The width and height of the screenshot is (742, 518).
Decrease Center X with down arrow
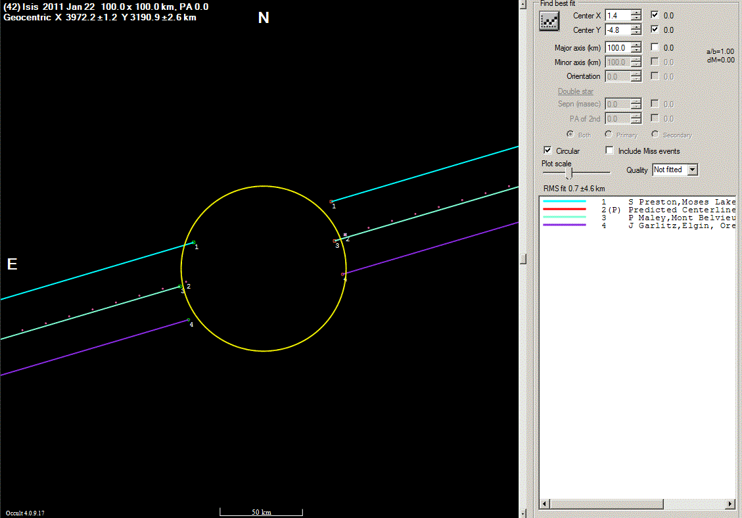coord(636,18)
